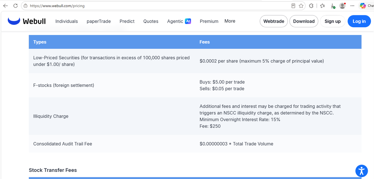Open the browser extensions menu
The image size is (374, 179).
point(311,6)
